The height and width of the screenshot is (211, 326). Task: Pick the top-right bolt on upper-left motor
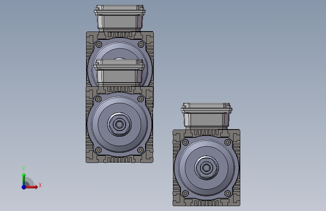pyautogui.click(x=141, y=44)
